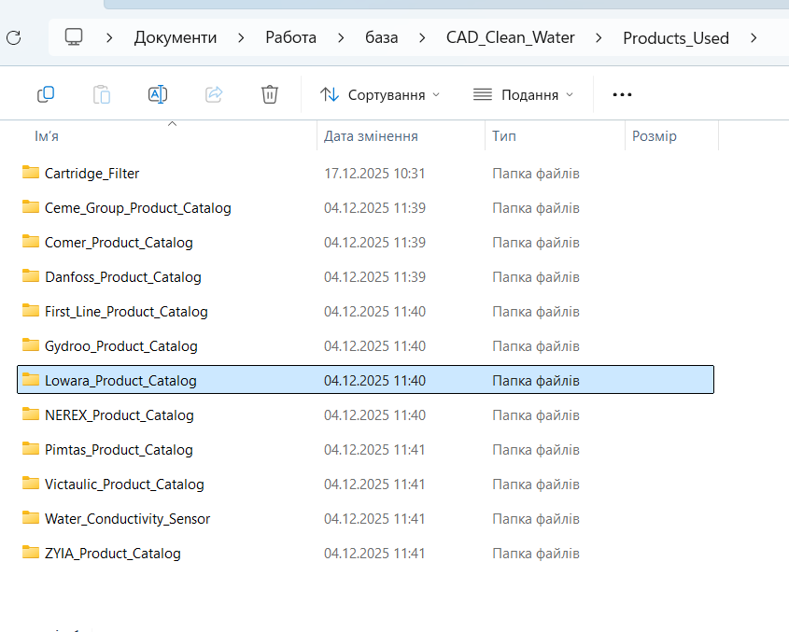Click the Rename toolbar icon
The image size is (789, 632).
click(158, 94)
